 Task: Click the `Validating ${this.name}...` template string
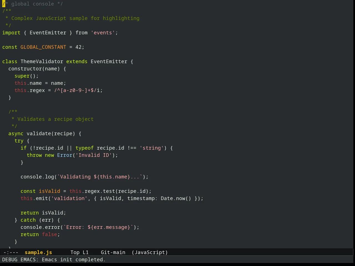tap(100, 177)
